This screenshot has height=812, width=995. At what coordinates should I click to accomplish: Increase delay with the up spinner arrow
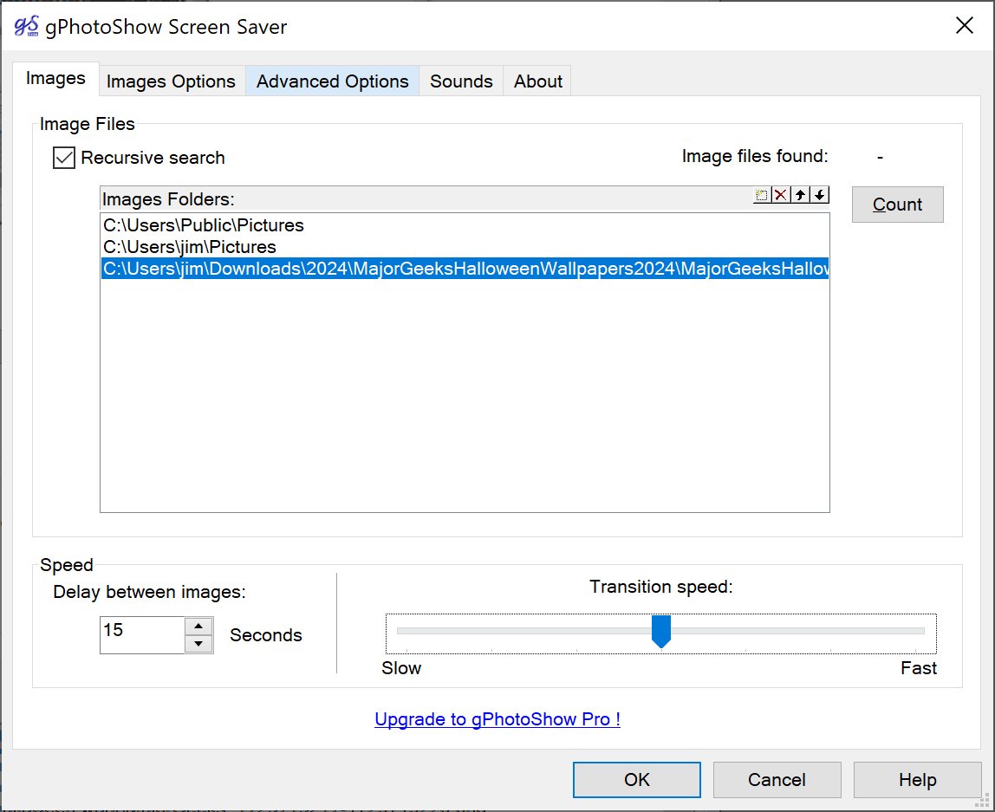(199, 627)
